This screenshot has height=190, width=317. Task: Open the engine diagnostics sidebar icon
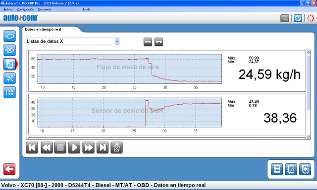pos(9,36)
